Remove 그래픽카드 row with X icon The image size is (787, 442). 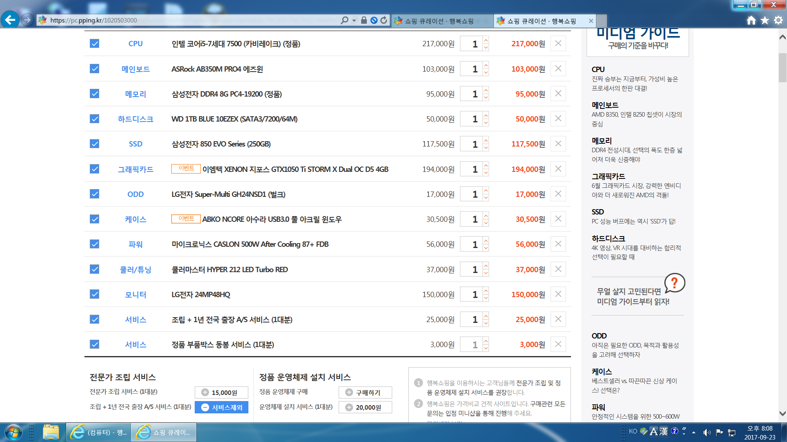pos(558,169)
